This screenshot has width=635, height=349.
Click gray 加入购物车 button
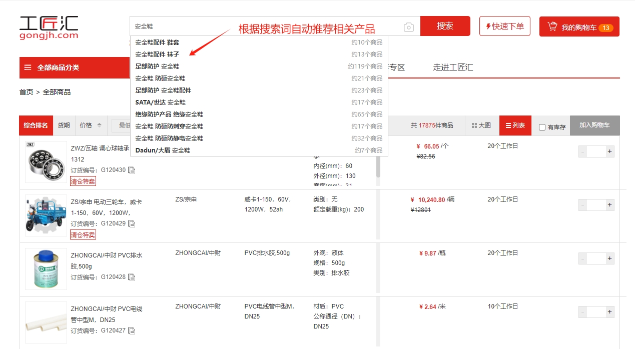[x=594, y=125]
